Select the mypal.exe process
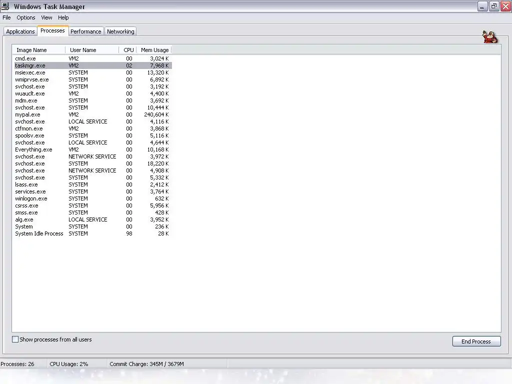The height and width of the screenshot is (384, 512). 92,114
